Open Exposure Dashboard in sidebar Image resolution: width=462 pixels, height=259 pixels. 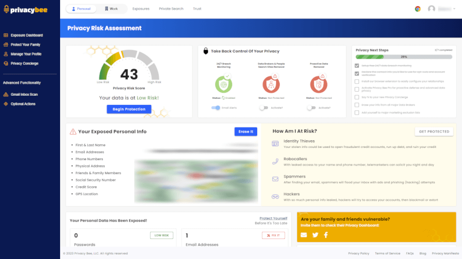27,35
